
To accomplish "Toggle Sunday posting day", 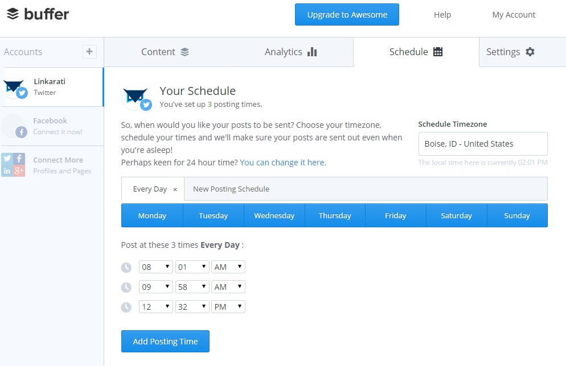I will (517, 215).
